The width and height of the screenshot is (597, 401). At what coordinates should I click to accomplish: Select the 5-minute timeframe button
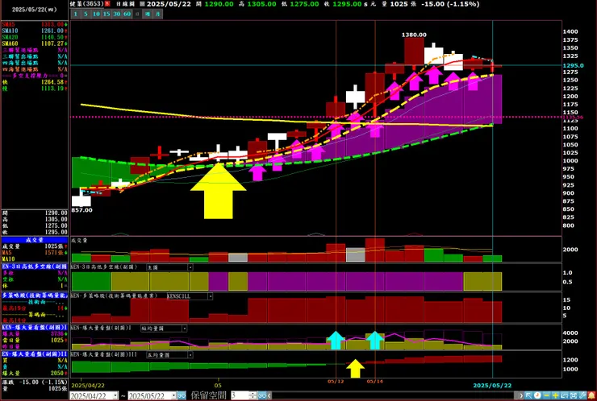coord(86,14)
